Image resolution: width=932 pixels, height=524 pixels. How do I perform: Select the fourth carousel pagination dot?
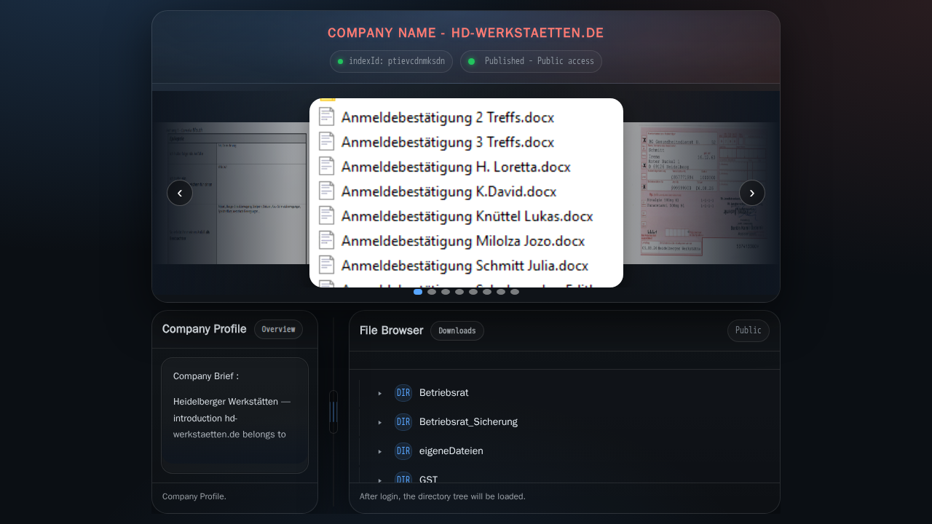pyautogui.click(x=459, y=292)
